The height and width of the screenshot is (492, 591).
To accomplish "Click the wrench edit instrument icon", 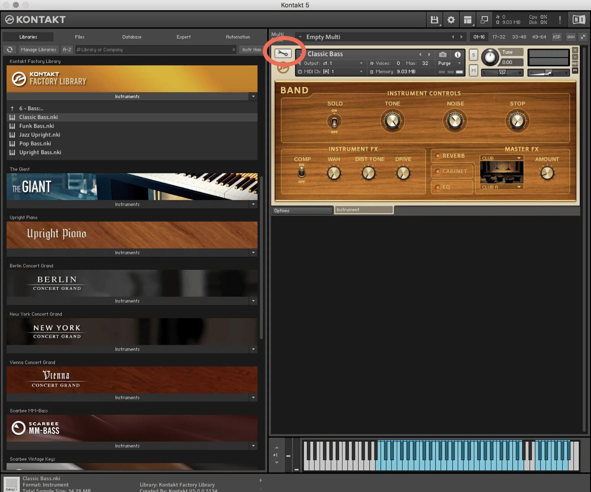I will (283, 53).
